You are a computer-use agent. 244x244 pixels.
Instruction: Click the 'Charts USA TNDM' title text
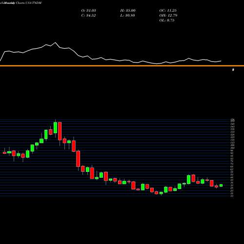[x=29, y=3]
